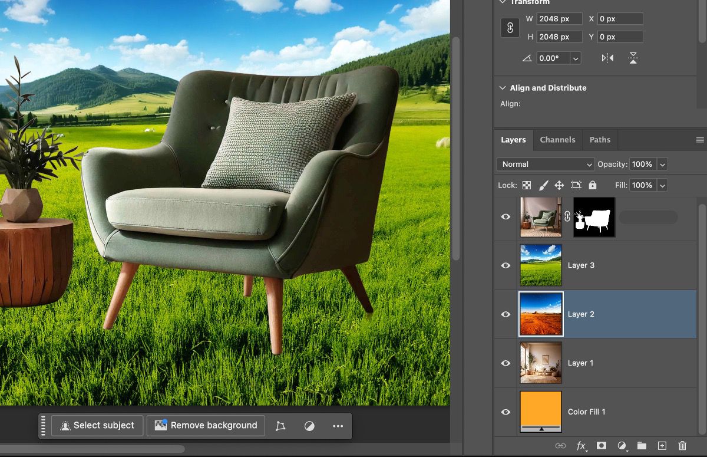
Task: Open the Layers tab
Action: 513,140
